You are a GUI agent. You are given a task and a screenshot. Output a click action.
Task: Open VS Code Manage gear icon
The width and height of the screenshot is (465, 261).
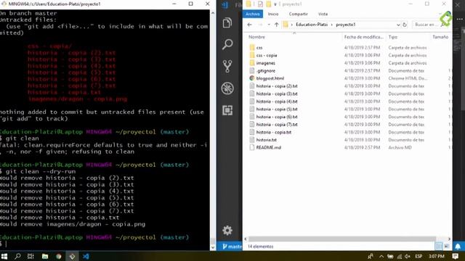[227, 231]
